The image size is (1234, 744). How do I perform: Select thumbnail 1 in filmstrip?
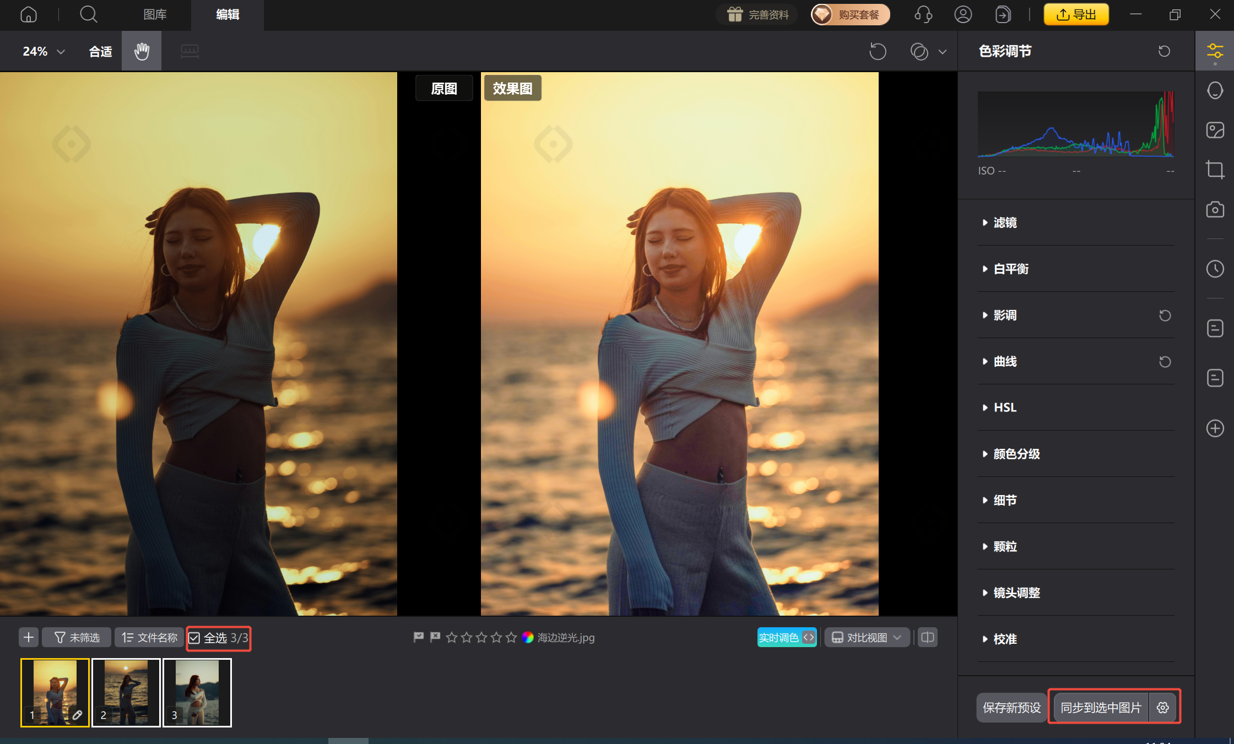click(55, 693)
